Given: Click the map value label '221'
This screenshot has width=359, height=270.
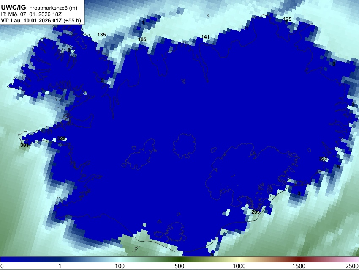Looking at the screenshot, I should tap(323, 159).
